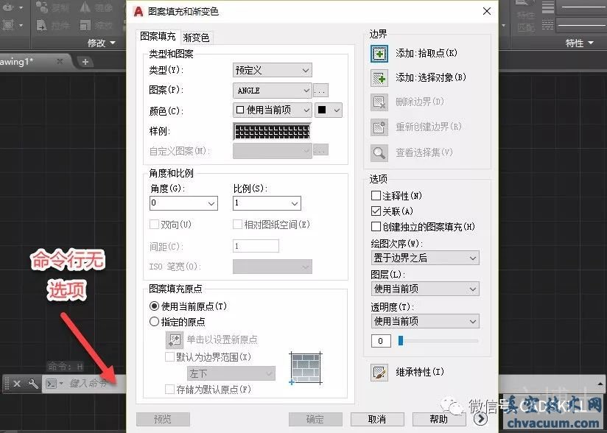
Task: Click the 帮助 help button
Action: tap(438, 419)
